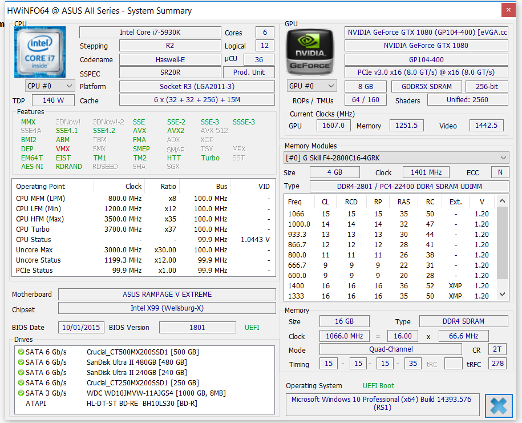522x423 pixels.
Task: Click the Intel Core i7 logo
Action: (x=40, y=52)
